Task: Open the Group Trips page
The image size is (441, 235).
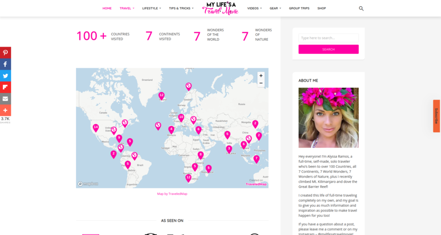Action: click(299, 8)
